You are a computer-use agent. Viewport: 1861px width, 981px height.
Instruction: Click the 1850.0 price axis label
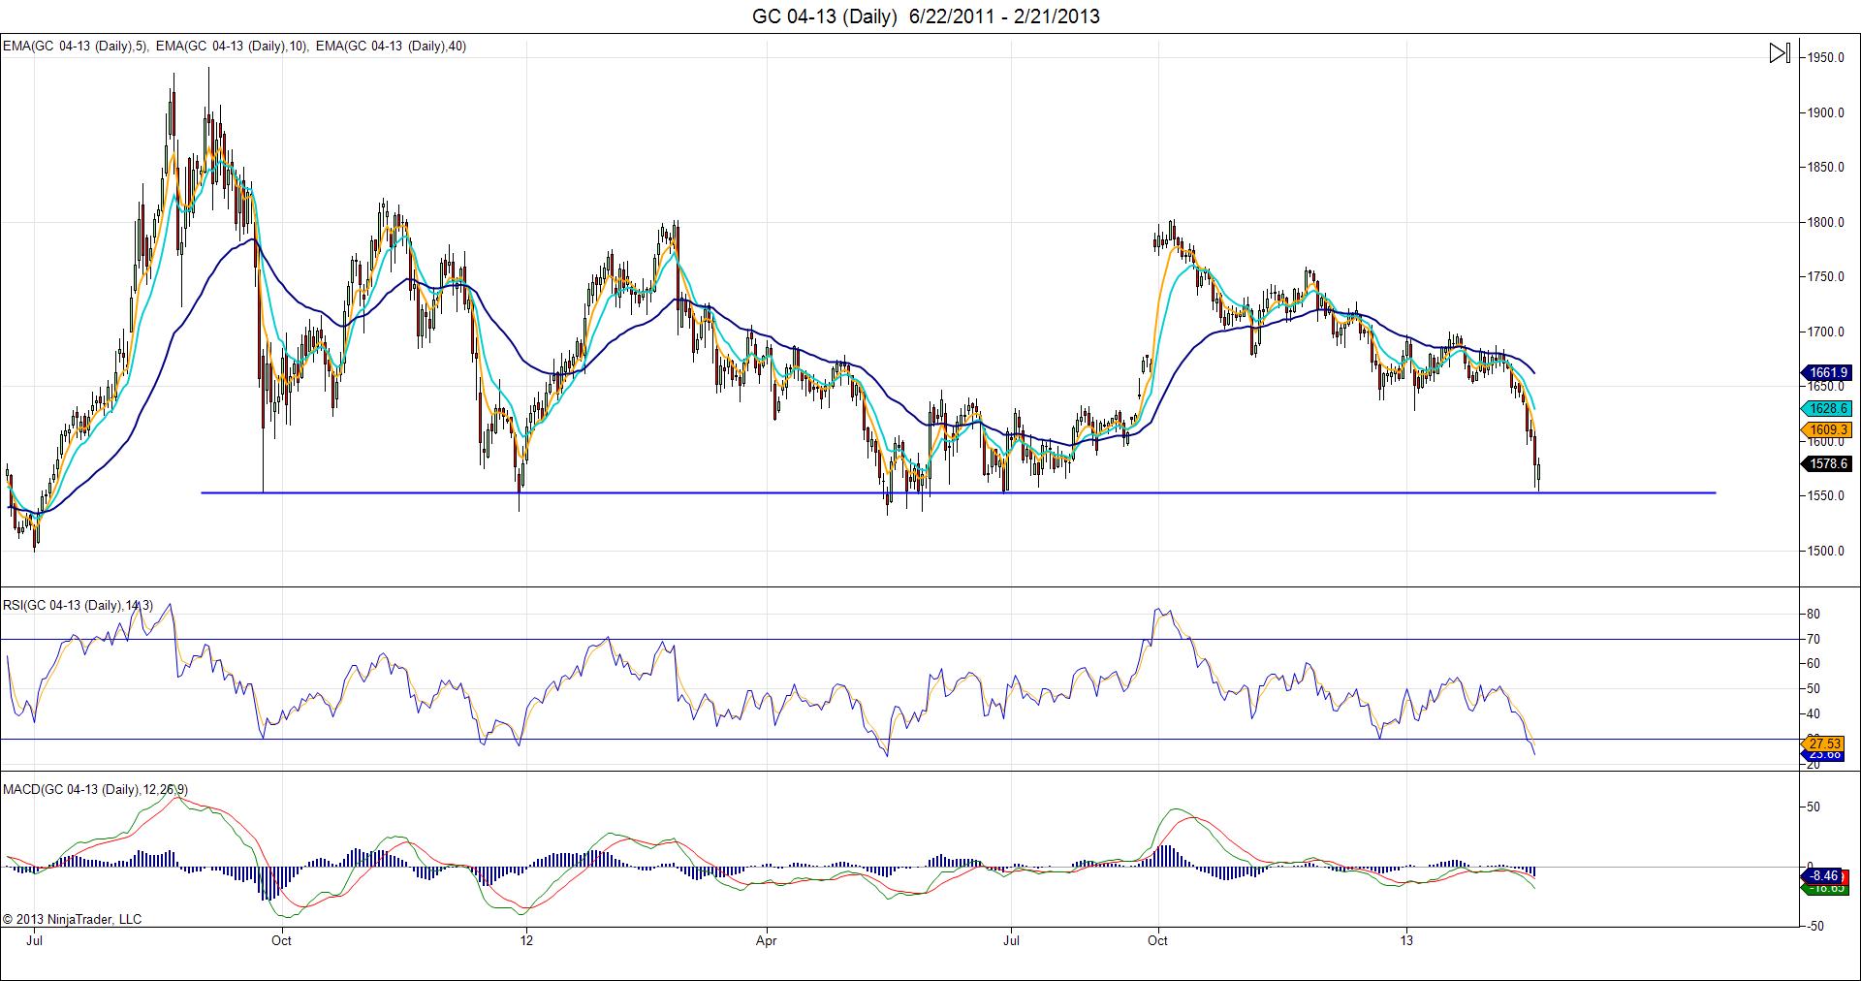[1826, 168]
